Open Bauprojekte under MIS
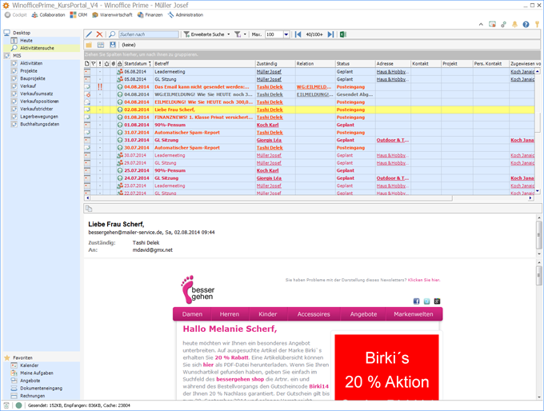 pyautogui.click(x=32, y=78)
